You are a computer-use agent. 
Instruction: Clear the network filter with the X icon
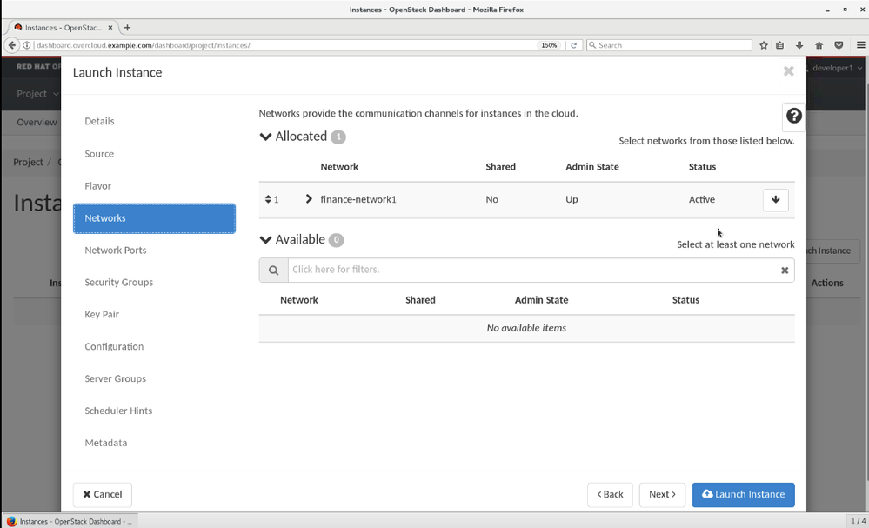[x=784, y=271]
